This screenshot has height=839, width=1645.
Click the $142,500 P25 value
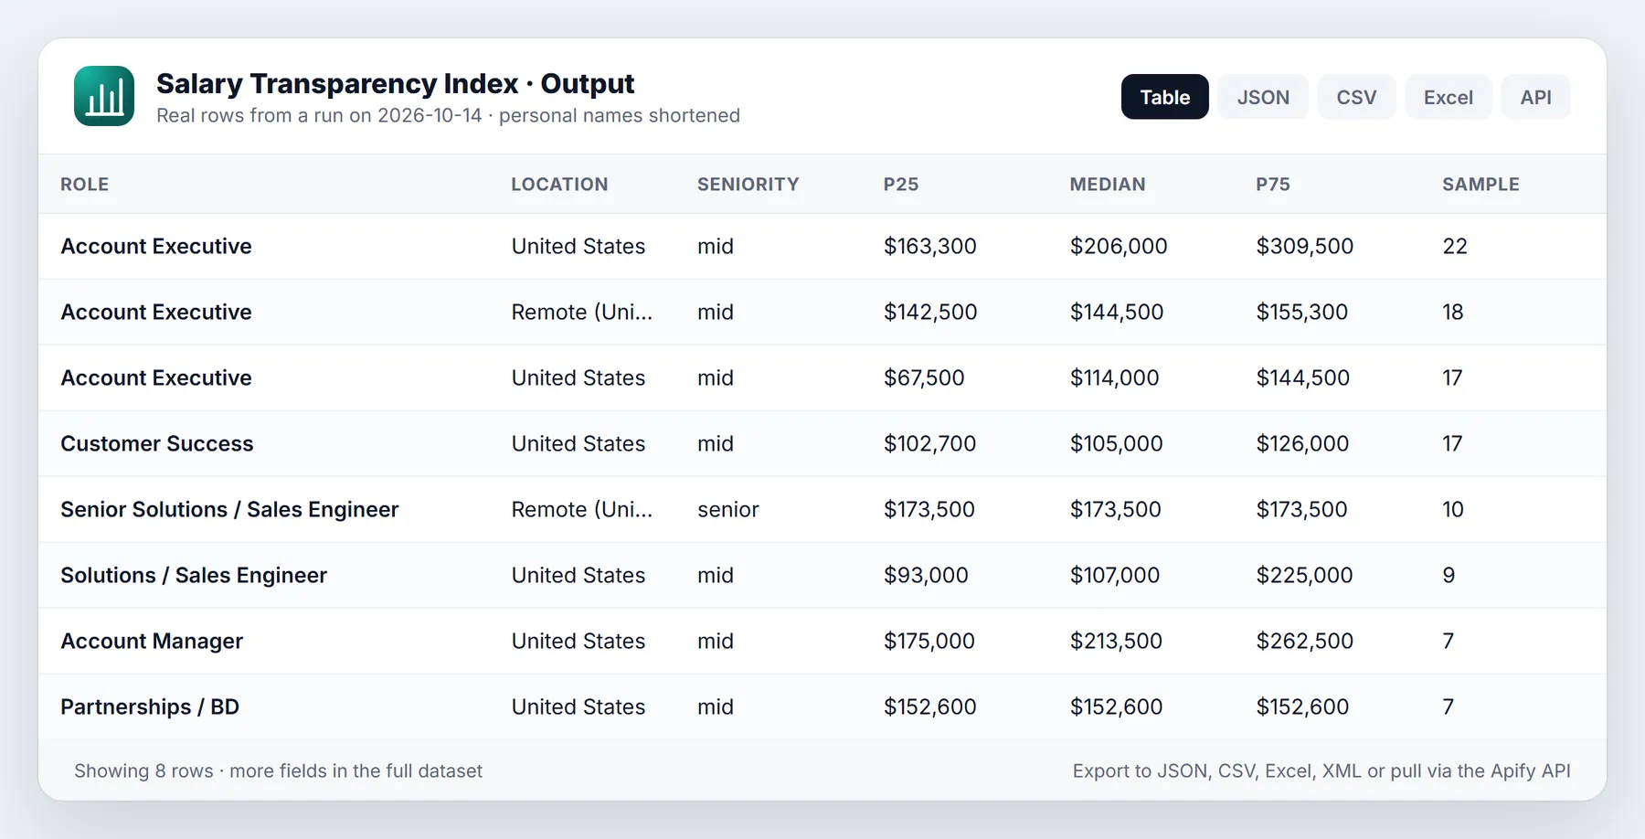click(x=930, y=312)
